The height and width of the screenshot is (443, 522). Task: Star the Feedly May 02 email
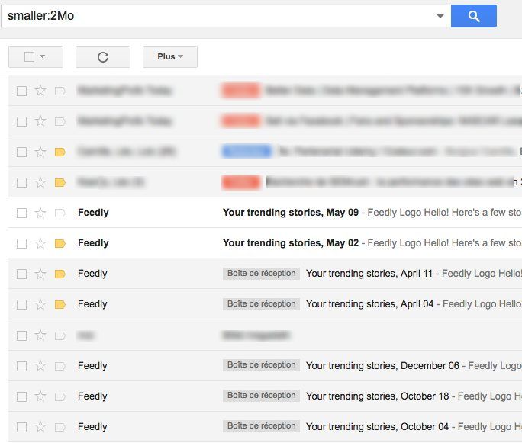41,243
